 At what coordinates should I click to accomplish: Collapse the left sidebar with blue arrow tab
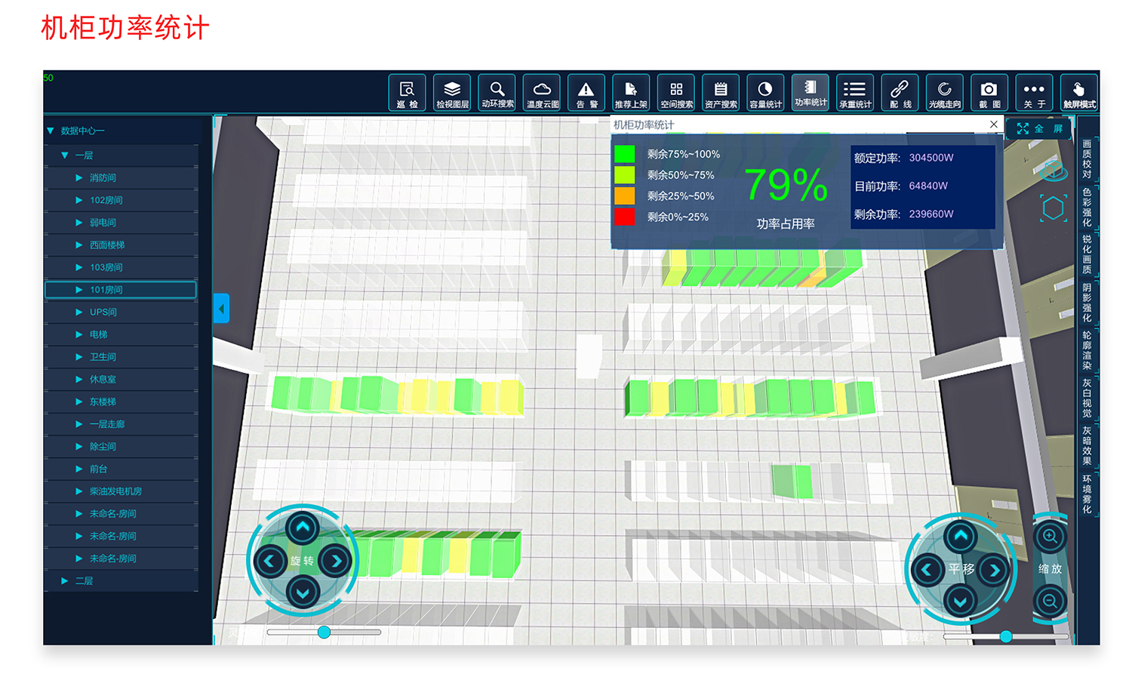pos(221,309)
